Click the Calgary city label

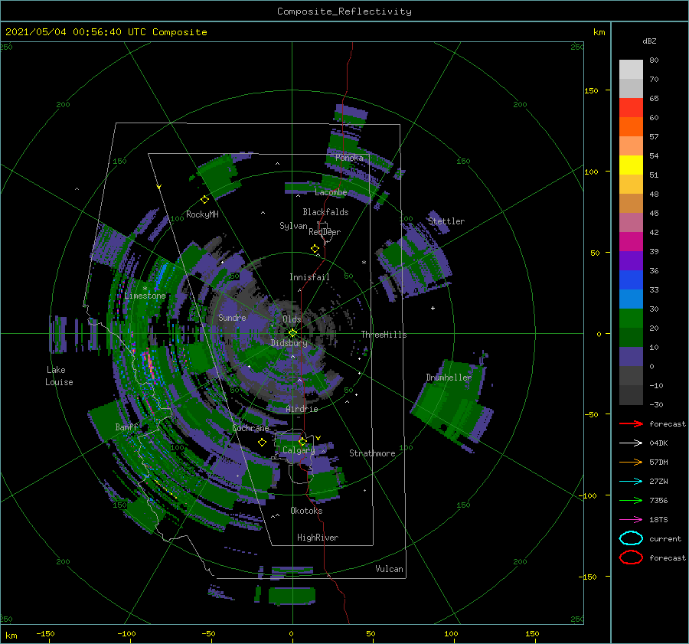[299, 450]
